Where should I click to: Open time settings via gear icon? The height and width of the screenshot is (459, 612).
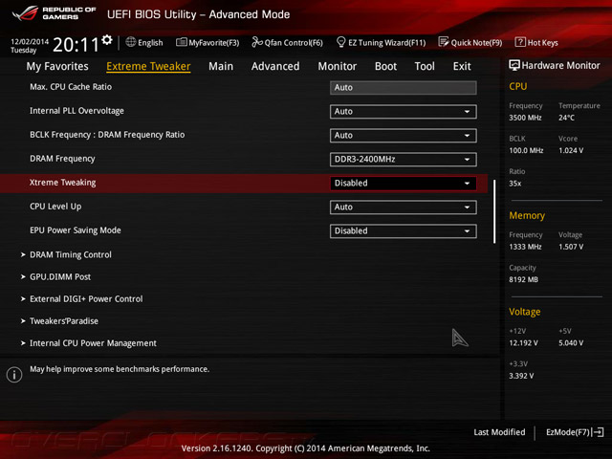[x=106, y=40]
